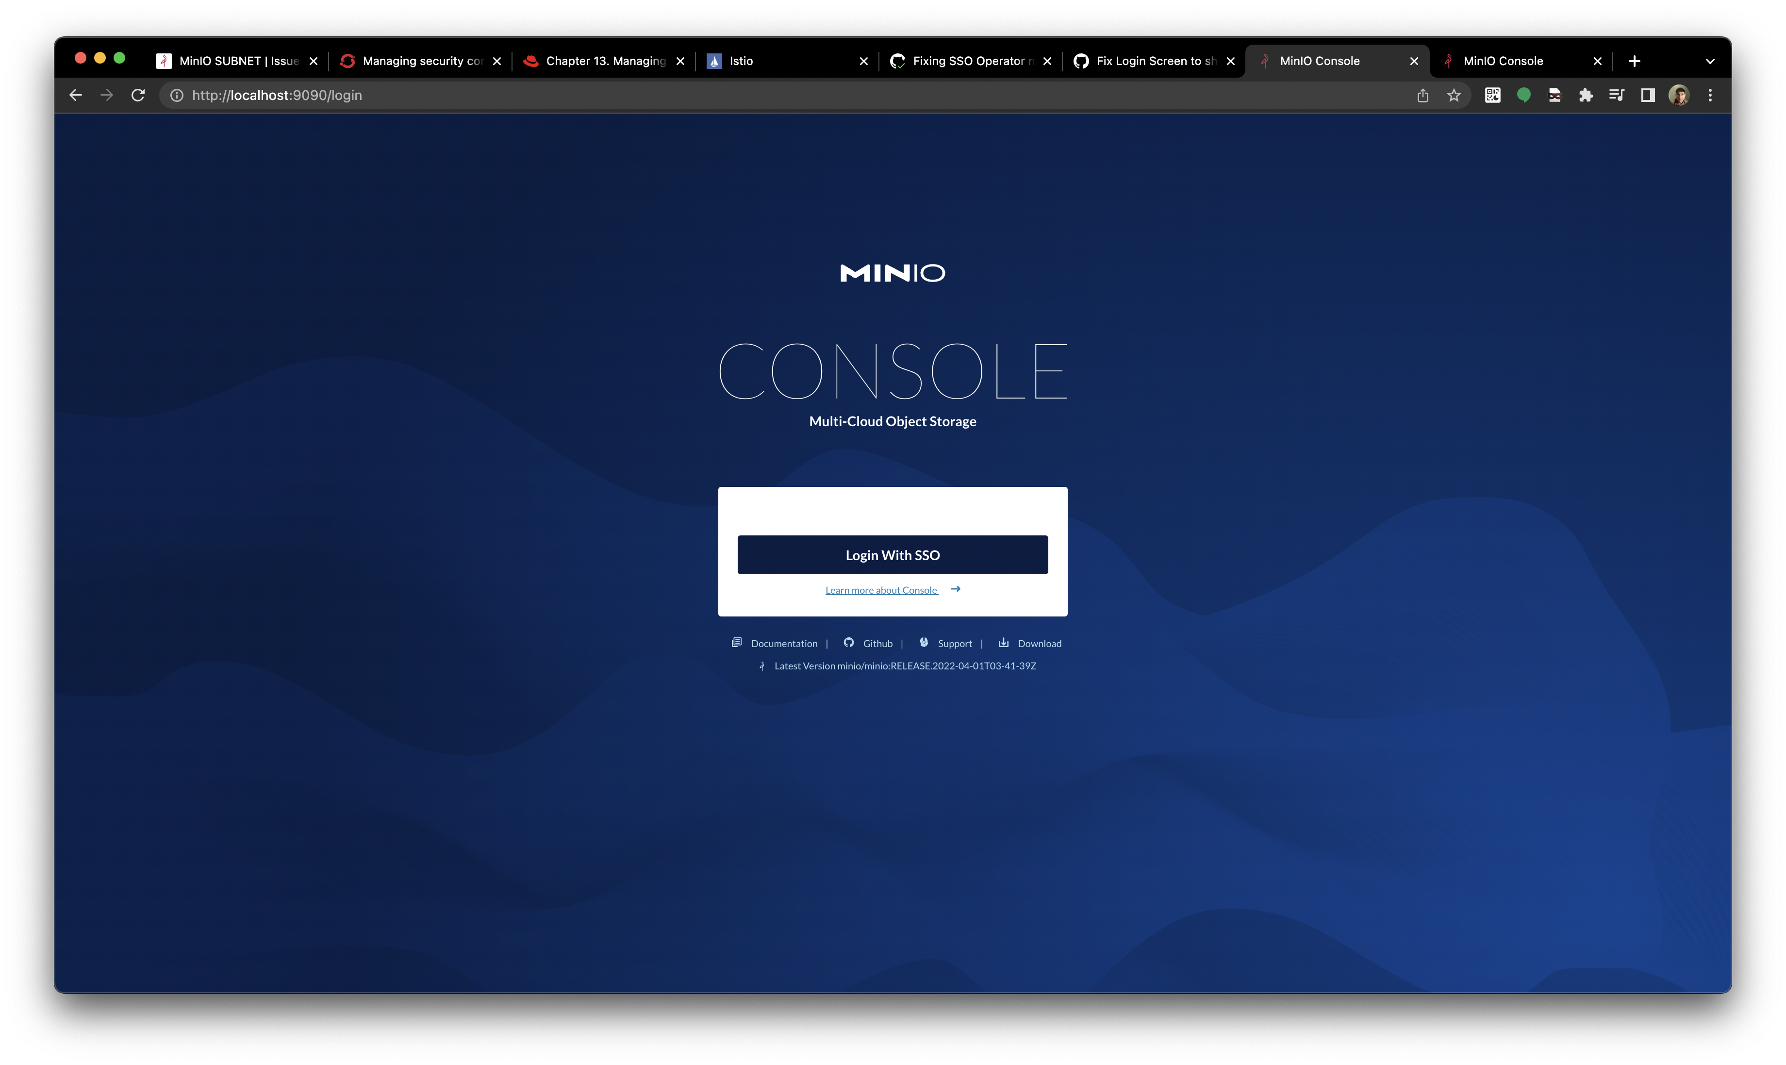
Task: Go back using the browser back arrow
Action: click(x=75, y=96)
